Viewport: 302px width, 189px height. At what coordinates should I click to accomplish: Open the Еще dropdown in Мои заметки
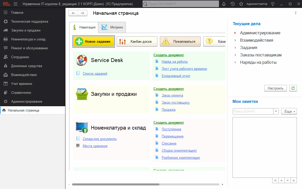(289, 111)
